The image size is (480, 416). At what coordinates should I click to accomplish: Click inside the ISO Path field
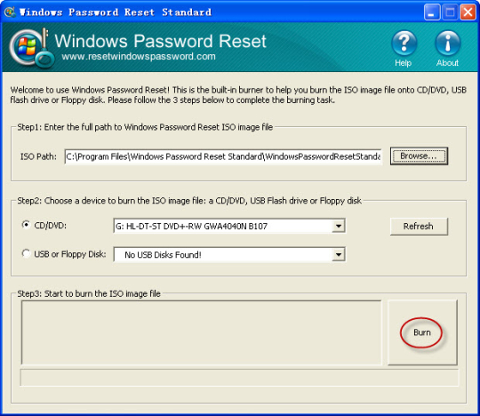pyautogui.click(x=223, y=156)
